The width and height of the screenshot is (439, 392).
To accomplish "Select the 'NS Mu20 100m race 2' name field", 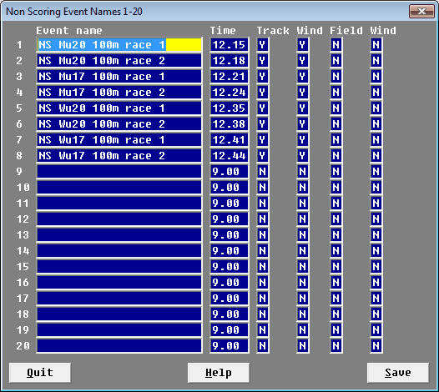I will click(119, 61).
